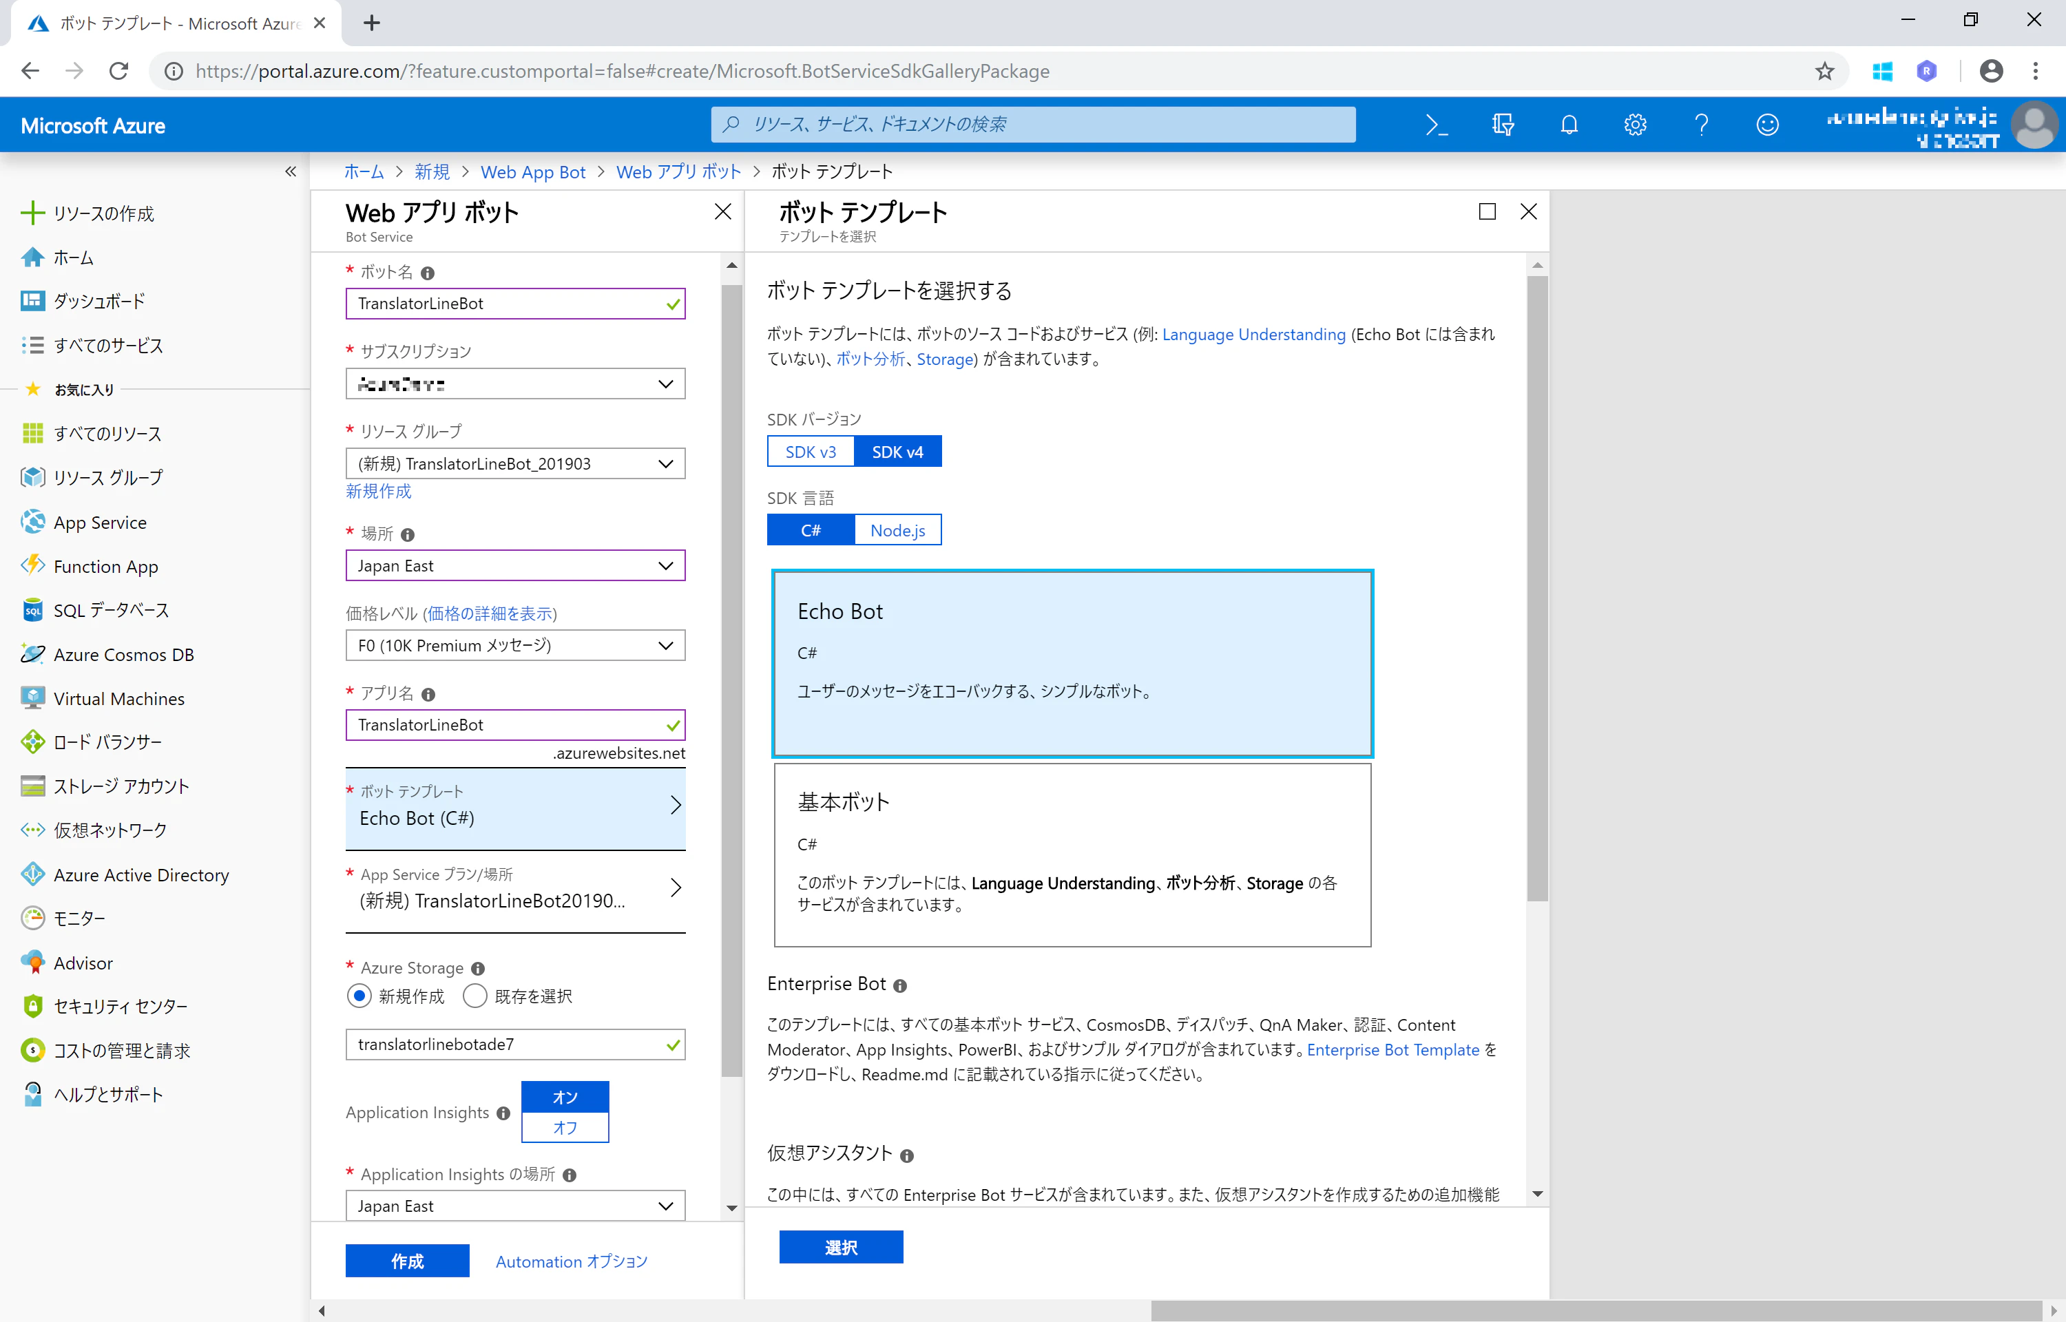This screenshot has width=2066, height=1322.
Task: Select 既存を選択 radio for Azure Storage
Action: [x=474, y=996]
